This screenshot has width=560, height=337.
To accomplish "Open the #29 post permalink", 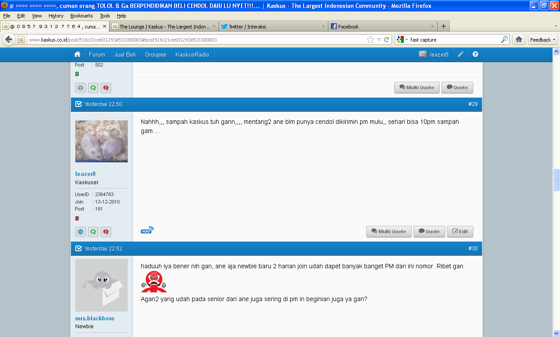I will (x=473, y=104).
